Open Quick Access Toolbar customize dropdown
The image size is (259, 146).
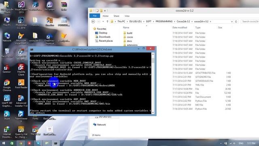105,11
